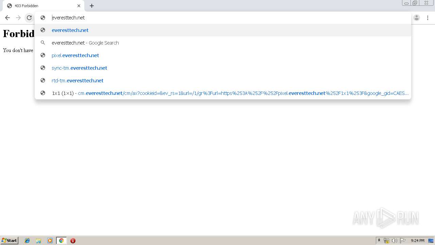Minimize the Chrome window
The height and width of the screenshot is (245, 435).
[406, 3]
